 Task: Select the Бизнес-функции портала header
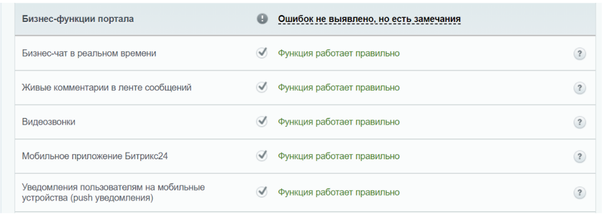[78, 19]
